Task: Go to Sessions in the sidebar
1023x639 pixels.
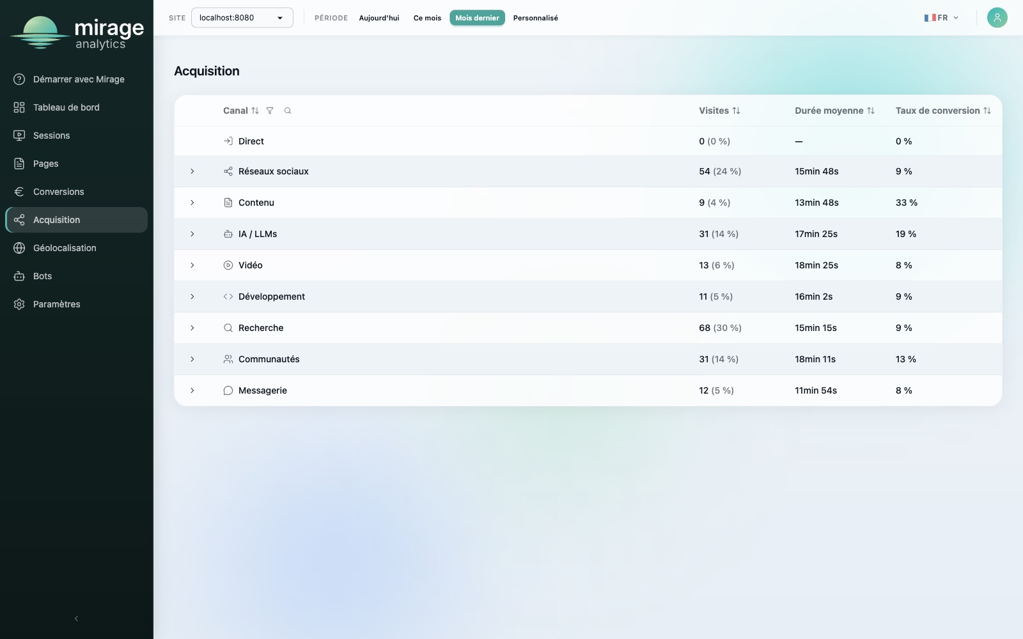Action: pos(76,135)
